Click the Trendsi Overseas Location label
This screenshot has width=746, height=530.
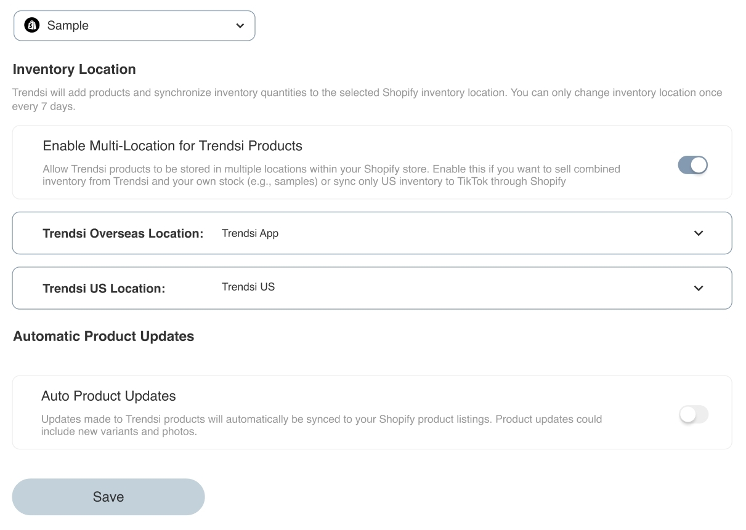[123, 234]
